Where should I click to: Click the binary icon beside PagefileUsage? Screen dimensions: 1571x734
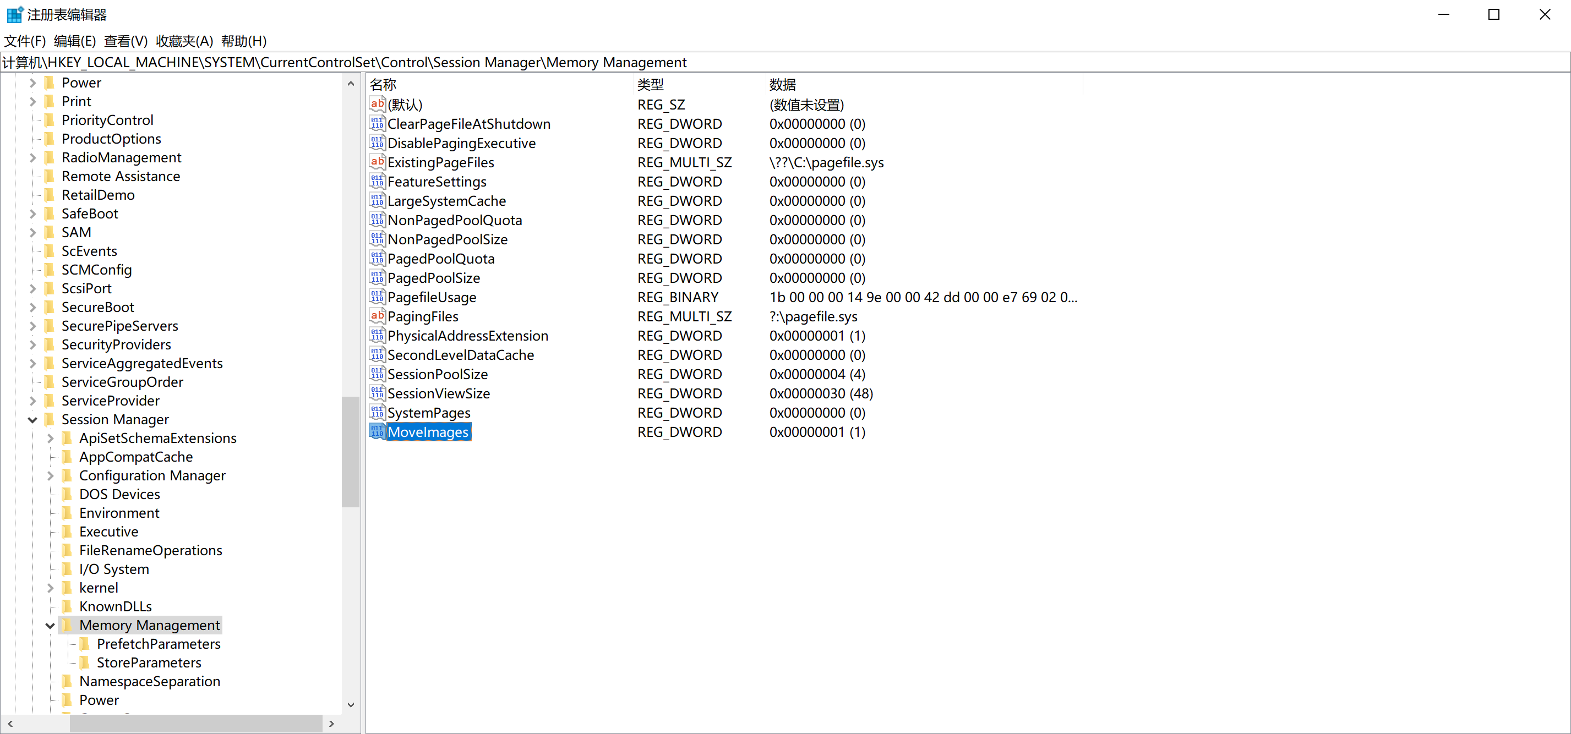tap(377, 297)
